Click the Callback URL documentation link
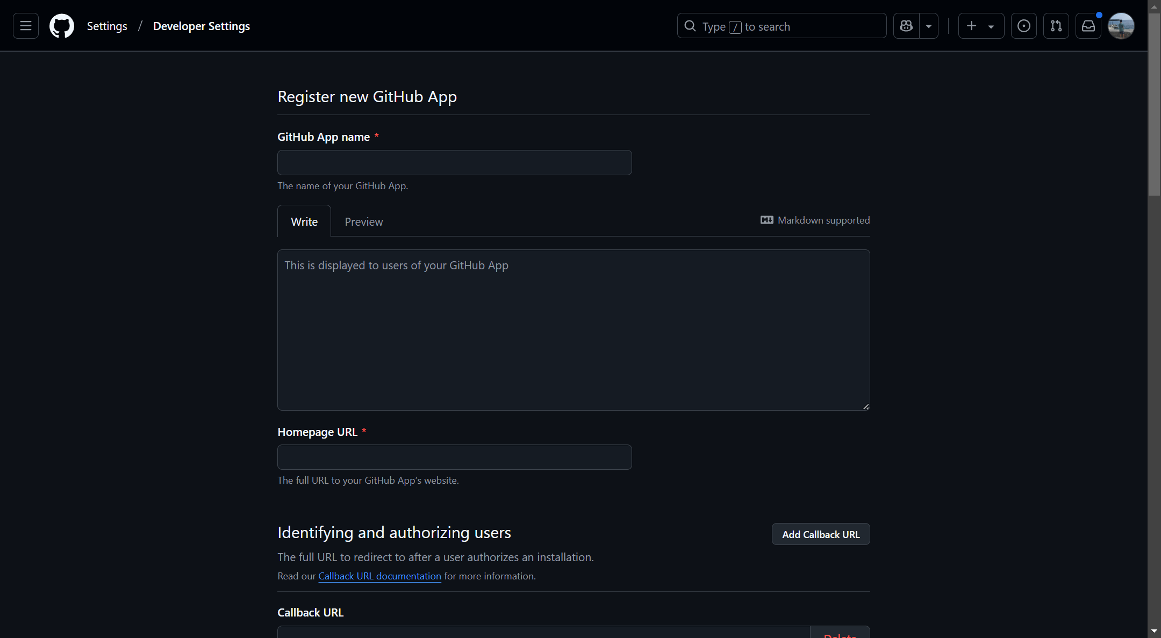Viewport: 1161px width, 638px height. tap(379, 576)
